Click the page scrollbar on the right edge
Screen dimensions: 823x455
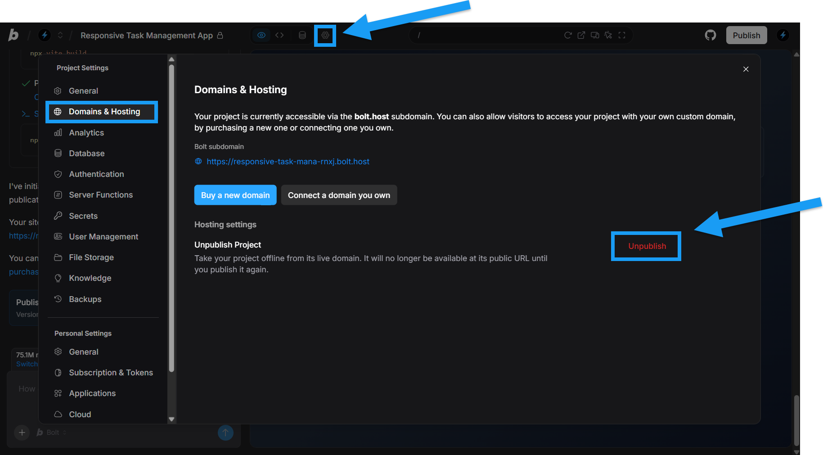[796, 420]
